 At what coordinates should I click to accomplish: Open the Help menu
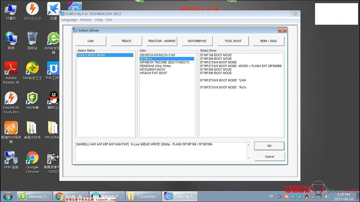pyautogui.click(x=99, y=20)
